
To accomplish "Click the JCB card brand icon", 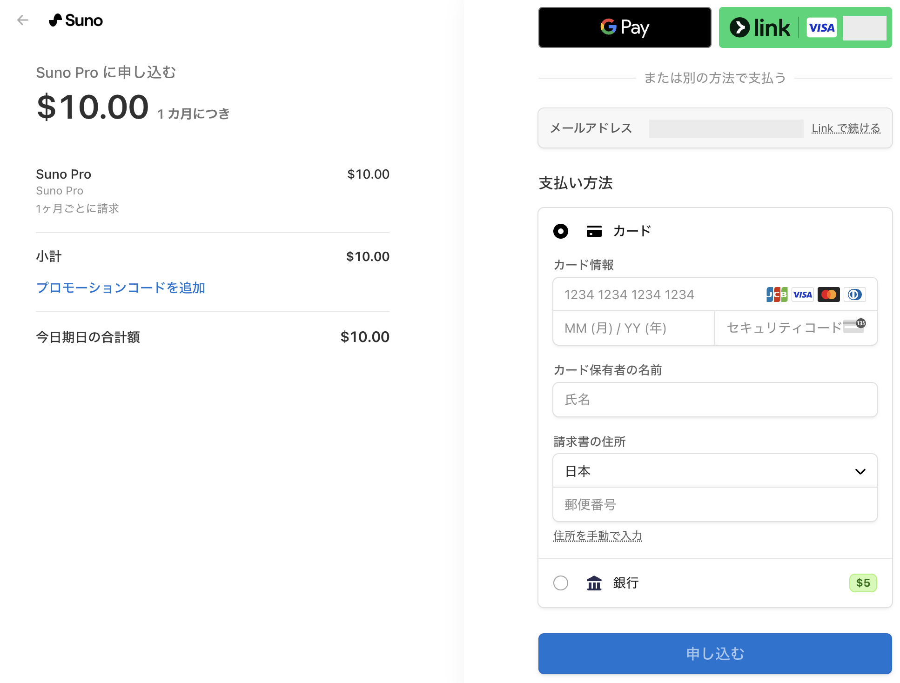I will pos(777,295).
